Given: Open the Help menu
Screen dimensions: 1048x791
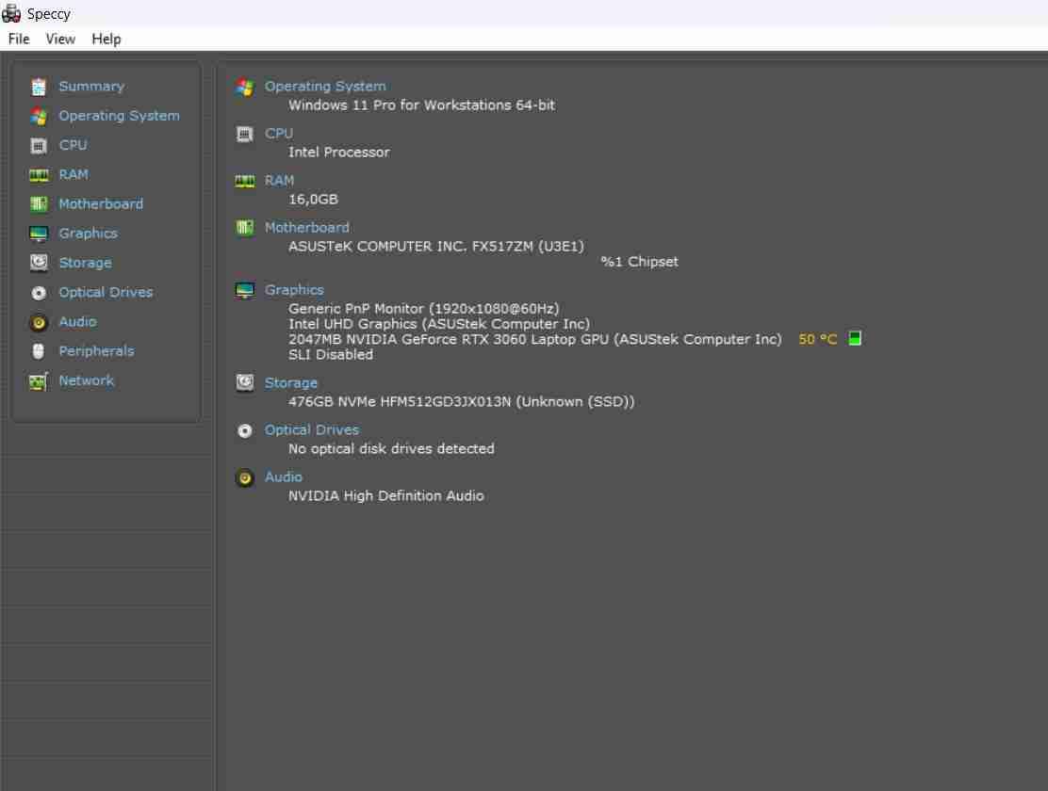Looking at the screenshot, I should (106, 39).
